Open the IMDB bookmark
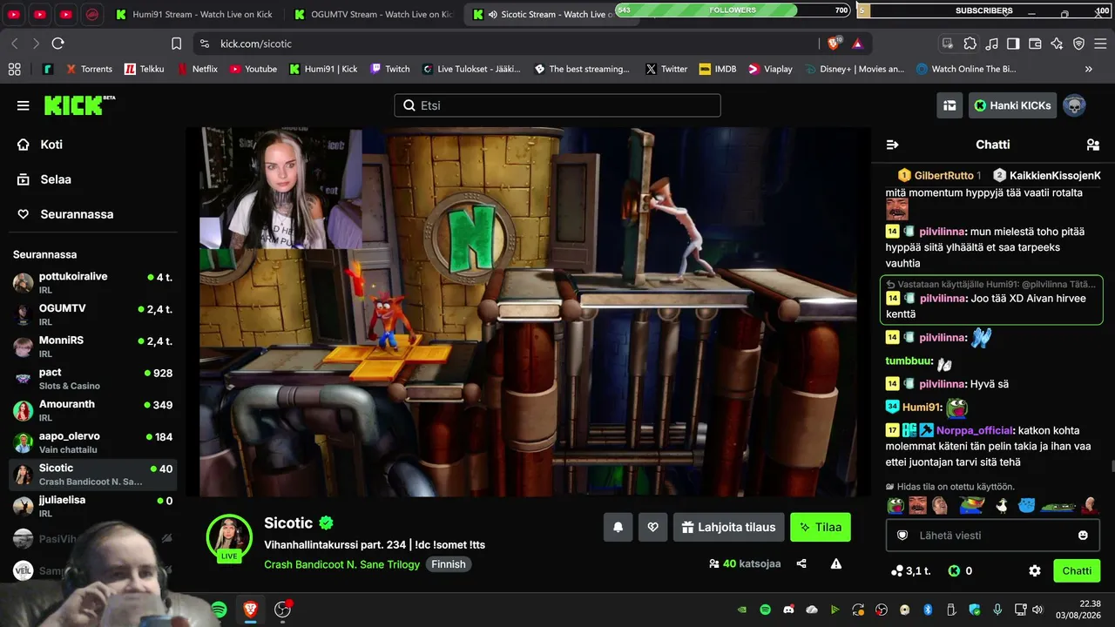 click(718, 69)
